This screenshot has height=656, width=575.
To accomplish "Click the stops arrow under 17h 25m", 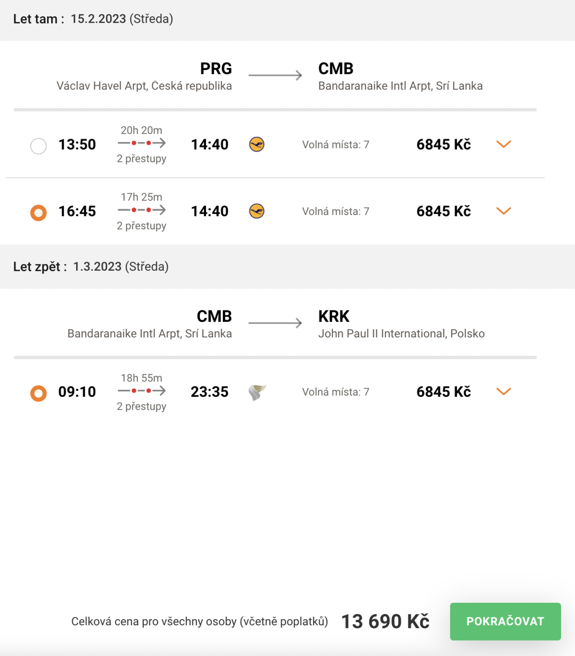I will click(142, 210).
